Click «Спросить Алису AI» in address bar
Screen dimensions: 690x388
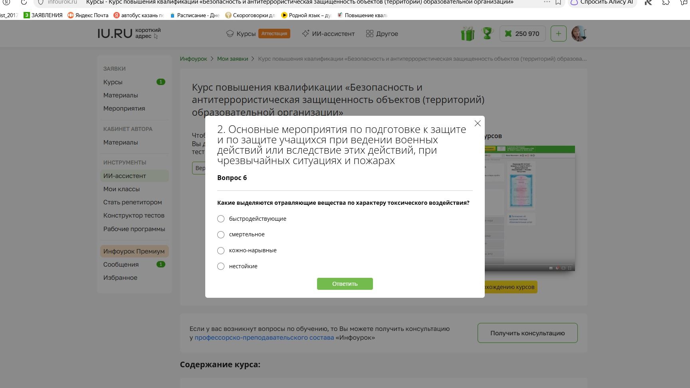coord(602,2)
